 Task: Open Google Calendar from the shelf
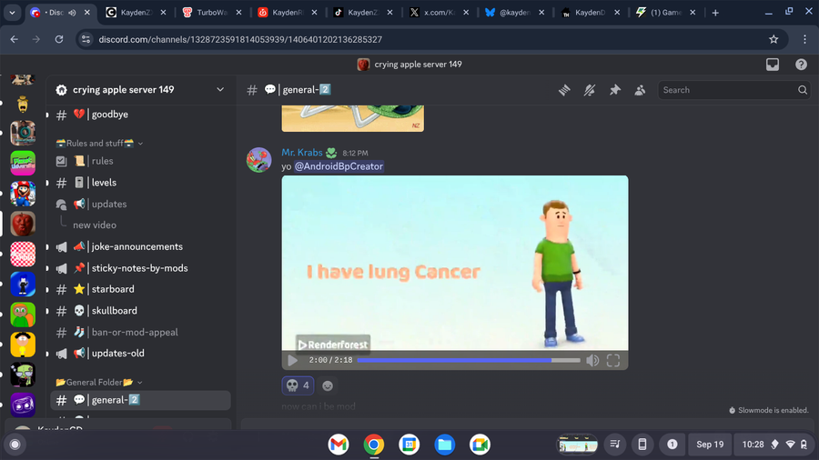pyautogui.click(x=409, y=445)
